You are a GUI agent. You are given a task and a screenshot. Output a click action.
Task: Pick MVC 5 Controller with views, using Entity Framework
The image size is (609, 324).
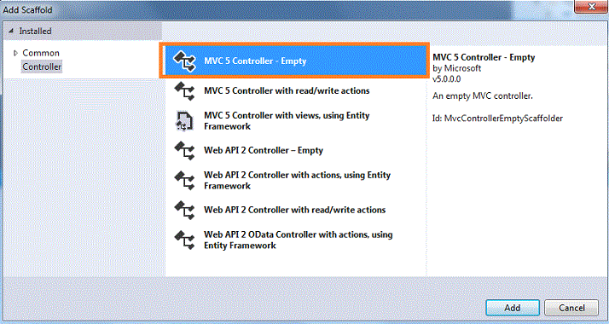pyautogui.click(x=295, y=121)
